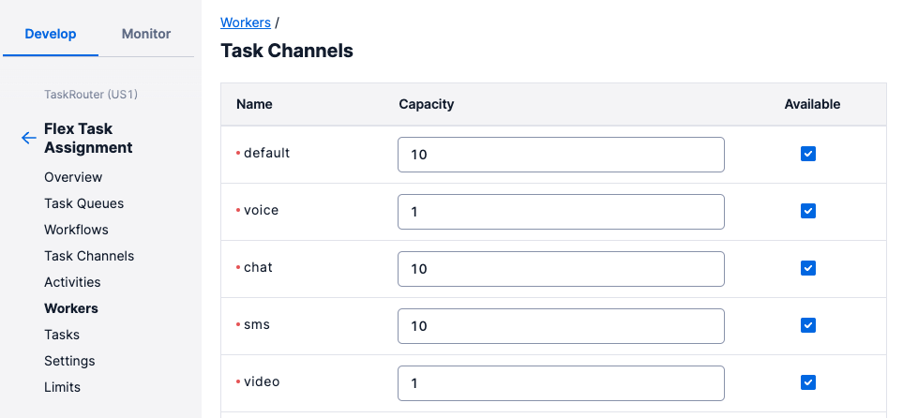Open TaskRouter Settings page
This screenshot has width=903, height=418.
click(x=69, y=361)
